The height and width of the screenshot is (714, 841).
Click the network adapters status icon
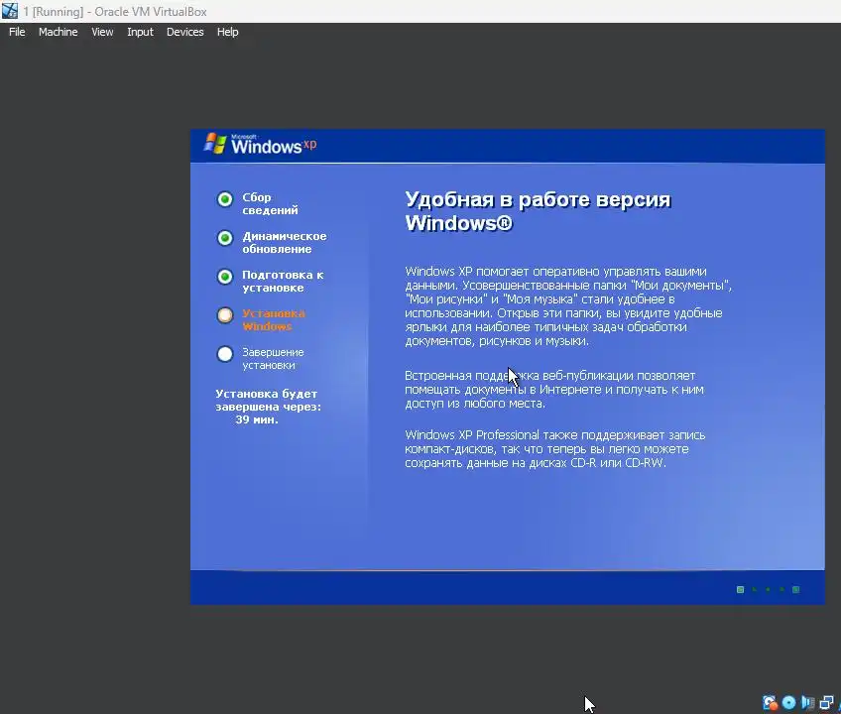click(826, 702)
